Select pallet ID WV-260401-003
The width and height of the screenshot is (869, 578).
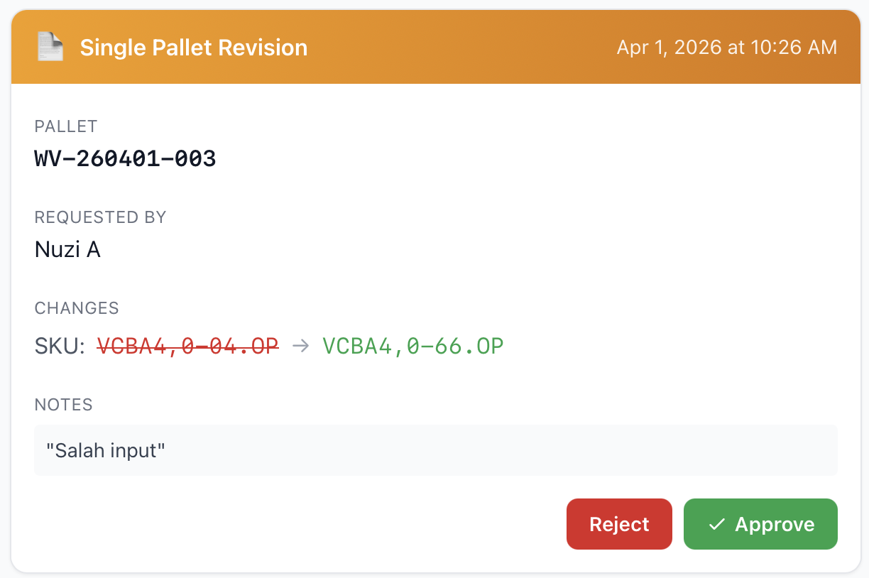tap(125, 158)
